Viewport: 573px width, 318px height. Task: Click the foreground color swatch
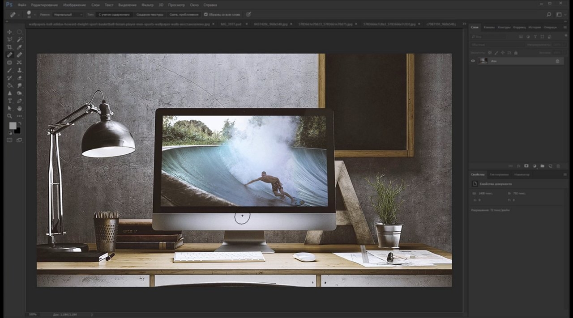click(13, 126)
